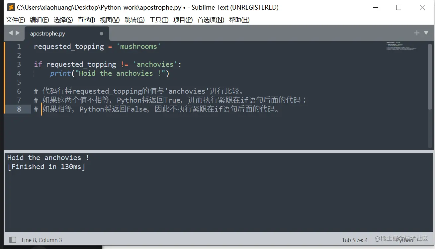Click the if keyword on line 3

(38, 64)
